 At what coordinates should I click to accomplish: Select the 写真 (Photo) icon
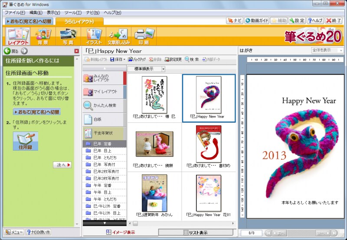coord(68,36)
